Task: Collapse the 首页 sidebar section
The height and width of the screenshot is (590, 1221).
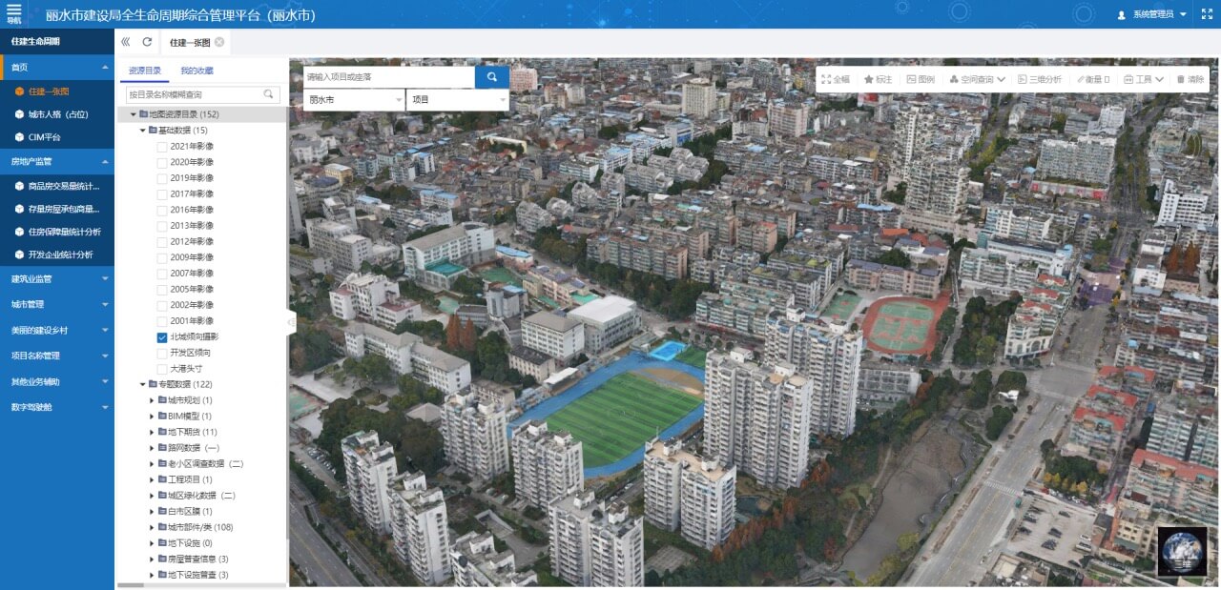Action: click(x=57, y=68)
